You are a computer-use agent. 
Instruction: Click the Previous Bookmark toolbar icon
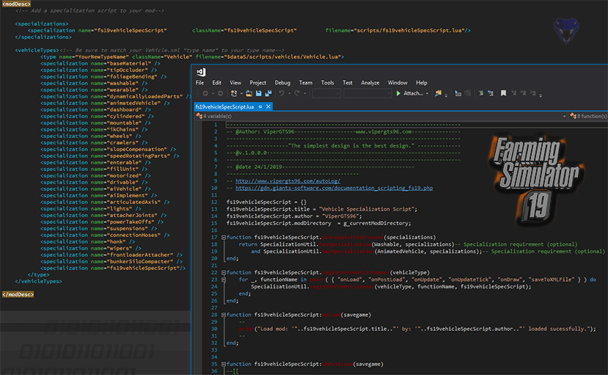514,93
